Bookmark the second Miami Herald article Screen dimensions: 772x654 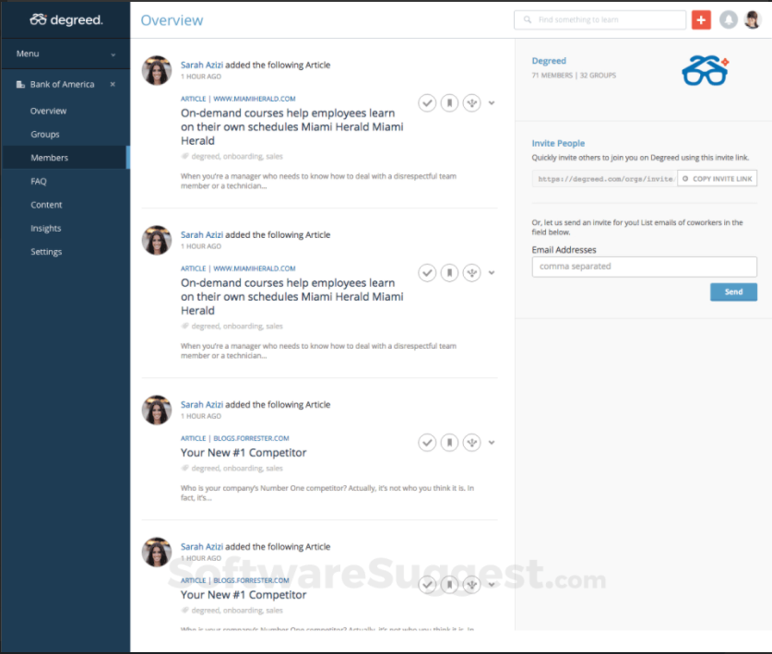(x=449, y=272)
